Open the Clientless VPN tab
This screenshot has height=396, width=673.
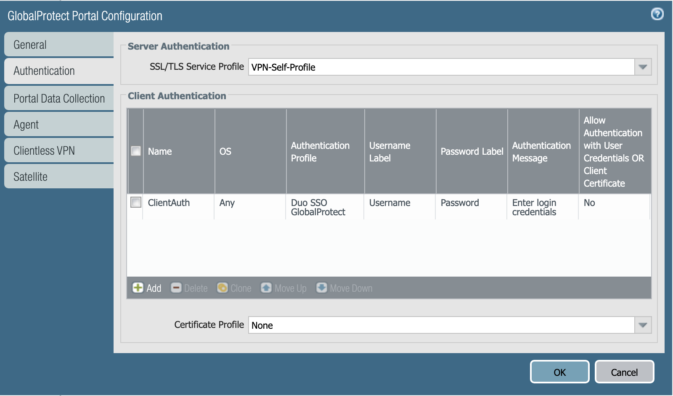tap(58, 150)
